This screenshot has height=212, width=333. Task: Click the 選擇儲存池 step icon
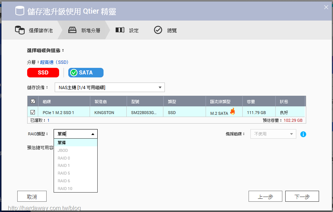click(x=20, y=30)
